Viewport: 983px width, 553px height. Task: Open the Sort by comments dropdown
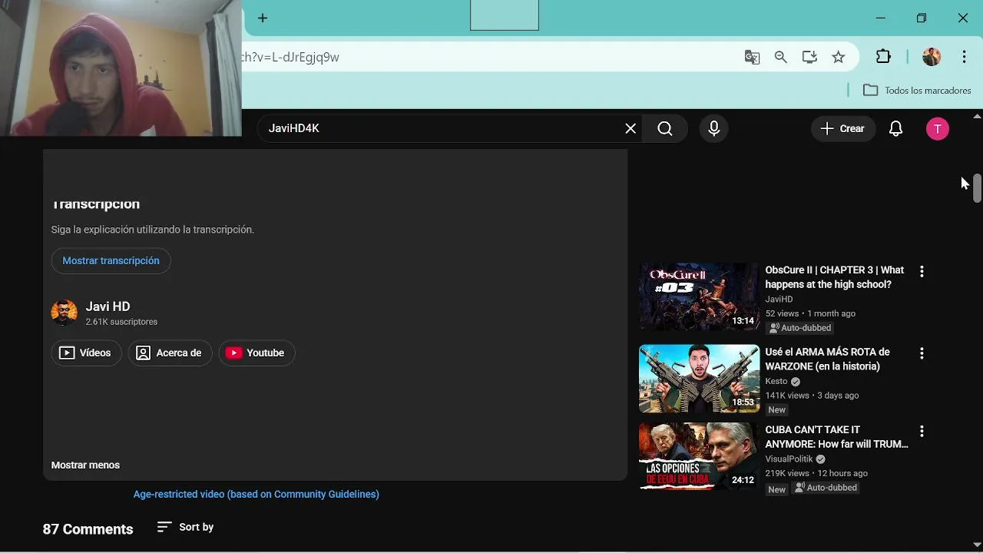(185, 527)
